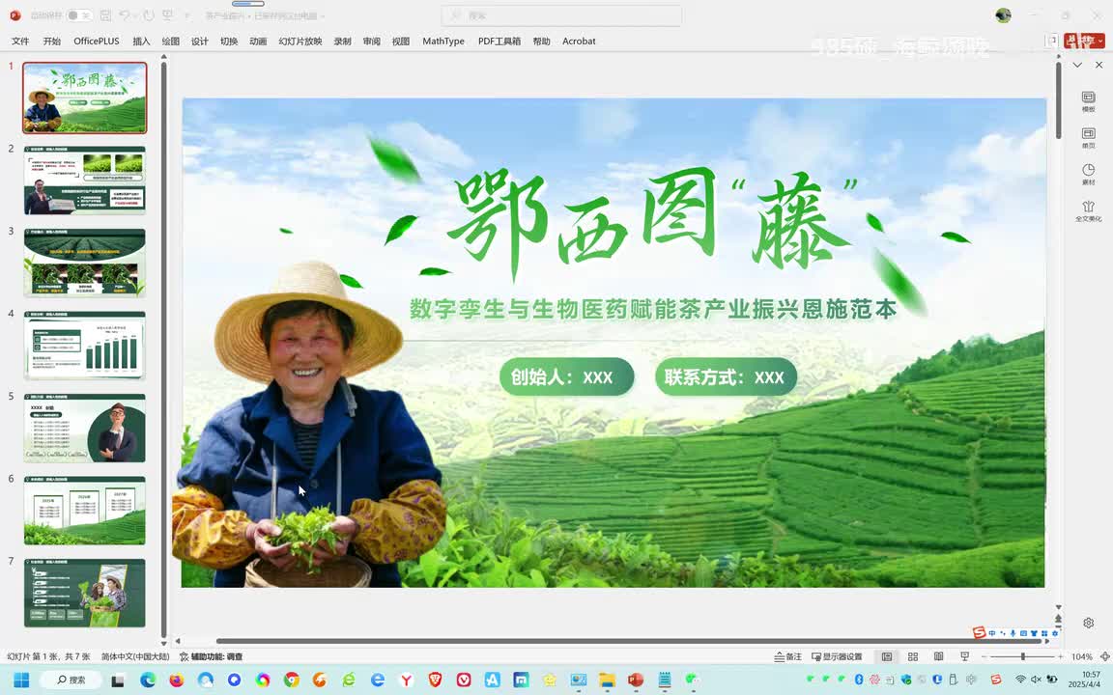Open File Explorer from taskbar
Image resolution: width=1113 pixels, height=695 pixels.
pyautogui.click(x=606, y=680)
